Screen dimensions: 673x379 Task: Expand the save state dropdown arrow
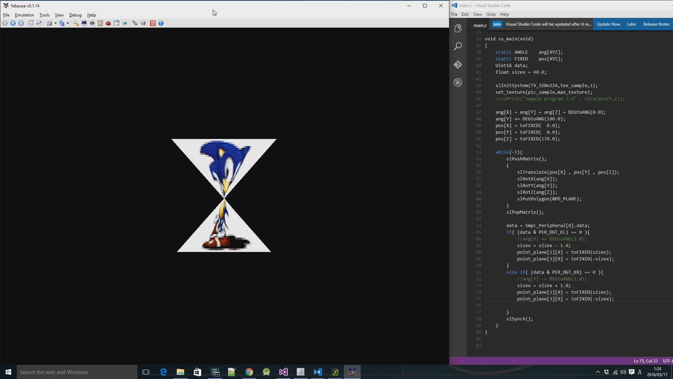pyautogui.click(x=55, y=23)
